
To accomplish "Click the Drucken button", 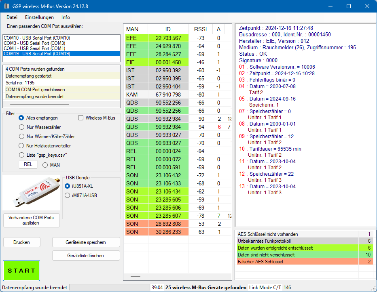I will 21,242.
